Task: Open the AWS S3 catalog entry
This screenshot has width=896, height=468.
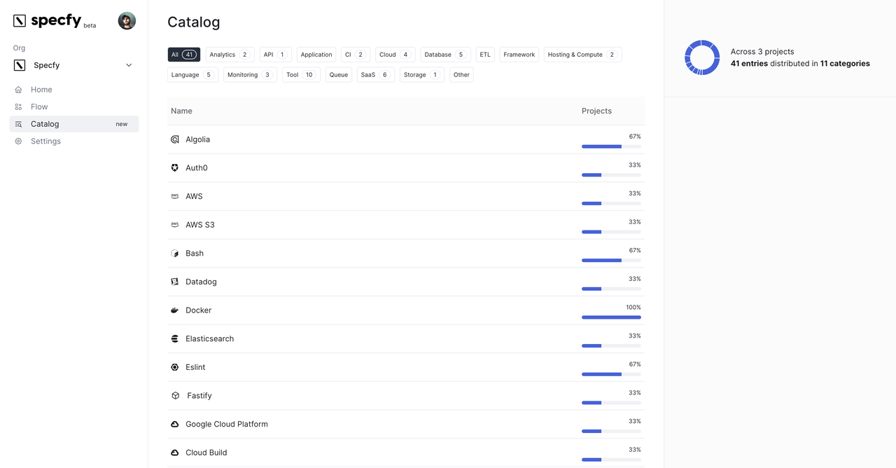Action: (200, 225)
